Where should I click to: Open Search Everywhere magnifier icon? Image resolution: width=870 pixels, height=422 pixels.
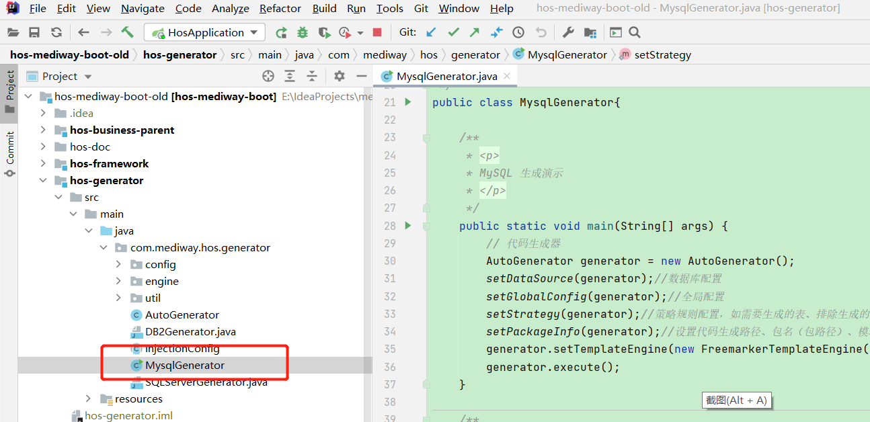pos(635,32)
